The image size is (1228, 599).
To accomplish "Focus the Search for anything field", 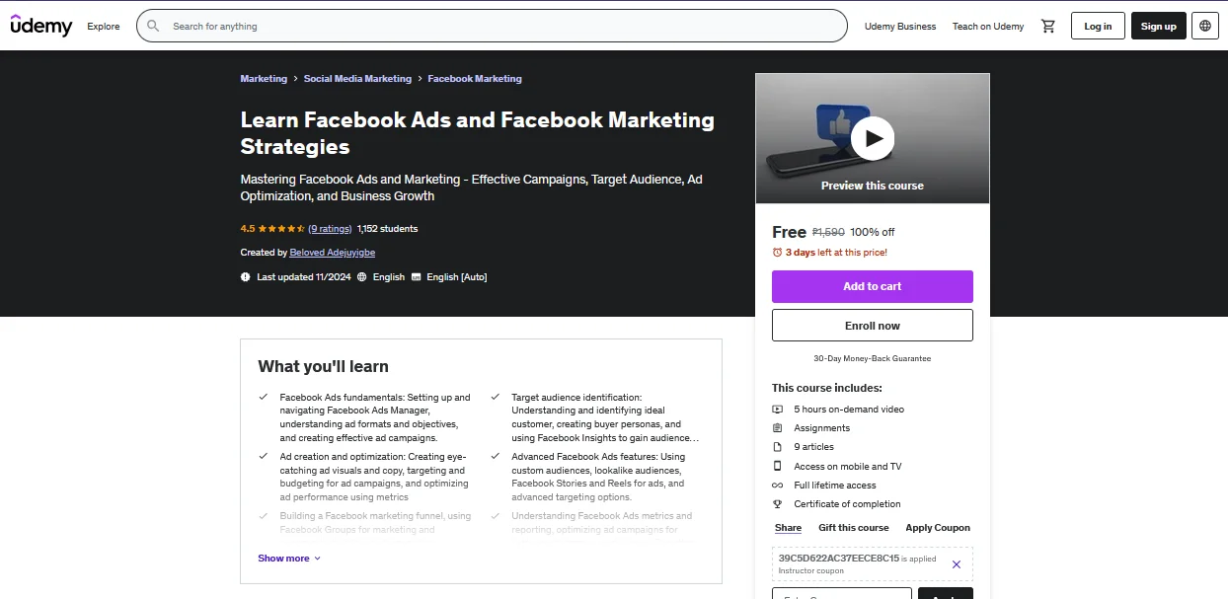I will [x=492, y=26].
